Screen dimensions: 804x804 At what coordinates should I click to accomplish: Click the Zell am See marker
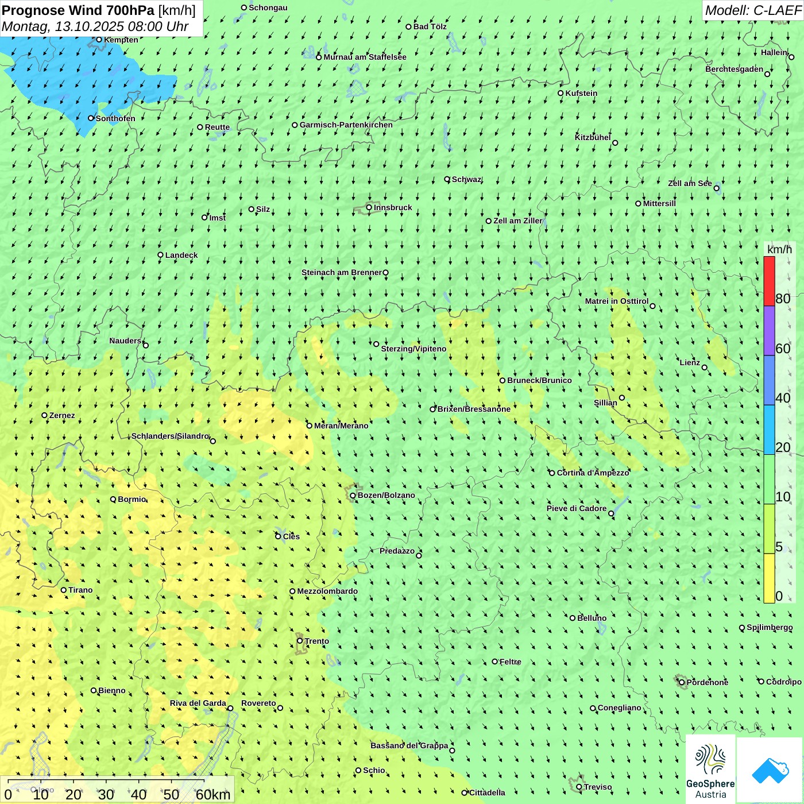717,188
